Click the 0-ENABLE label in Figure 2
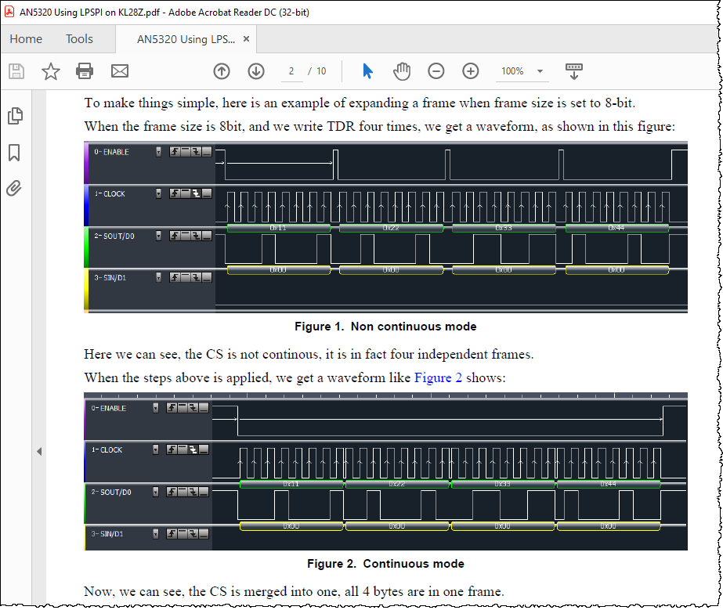 click(x=109, y=409)
